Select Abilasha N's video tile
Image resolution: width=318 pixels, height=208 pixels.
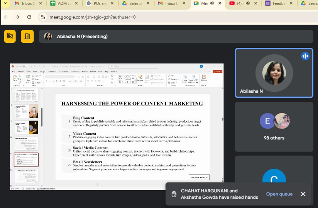click(274, 73)
